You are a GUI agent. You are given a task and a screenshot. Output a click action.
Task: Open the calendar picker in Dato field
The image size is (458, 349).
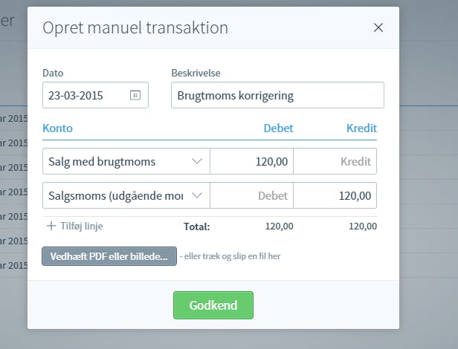point(135,95)
